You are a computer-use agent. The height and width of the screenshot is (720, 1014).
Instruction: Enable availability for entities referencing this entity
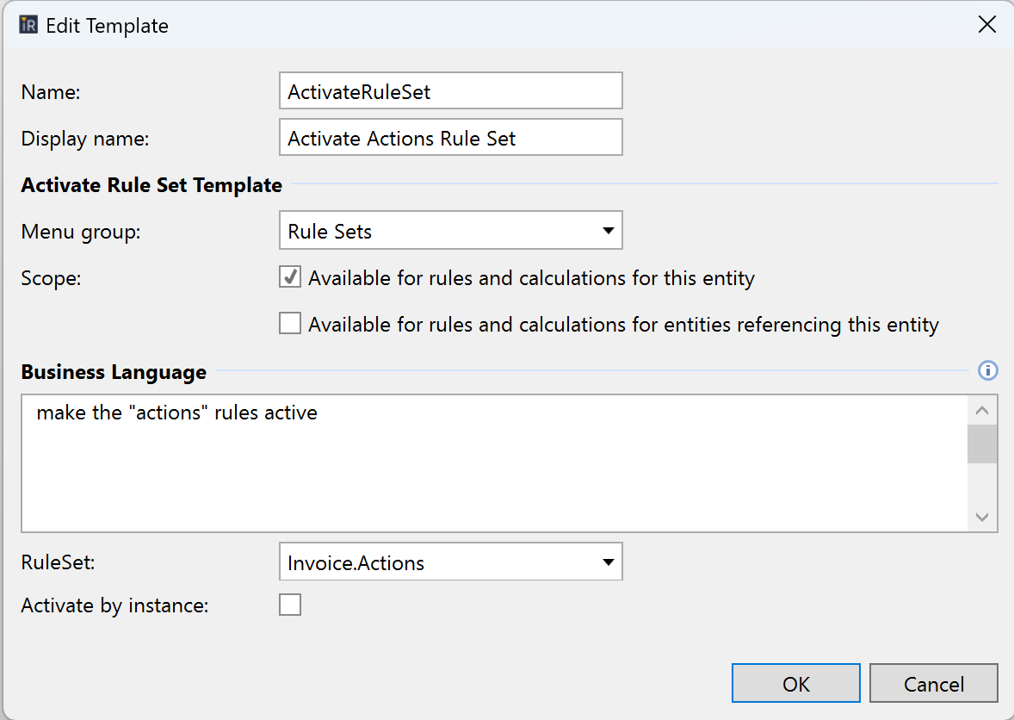291,324
